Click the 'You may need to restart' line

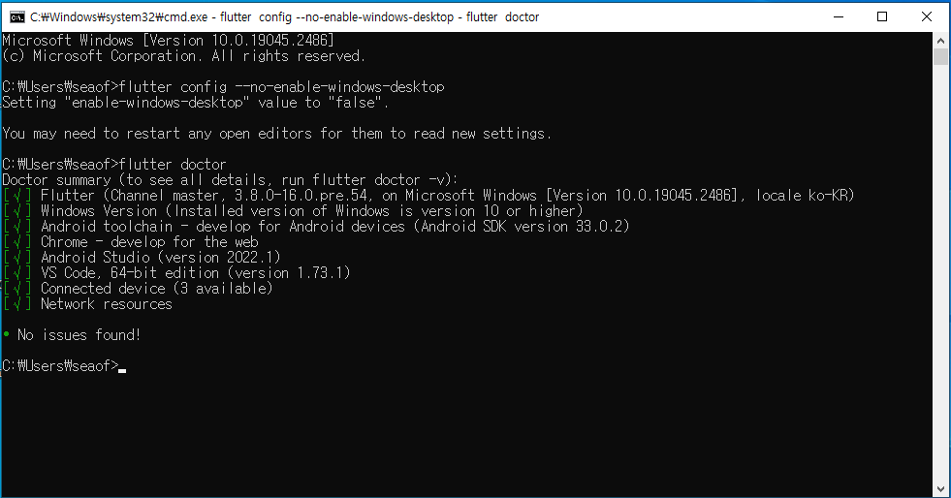tap(277, 134)
